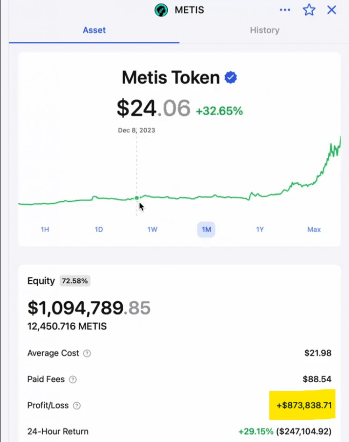Set chart range to 1H

pyautogui.click(x=45, y=229)
